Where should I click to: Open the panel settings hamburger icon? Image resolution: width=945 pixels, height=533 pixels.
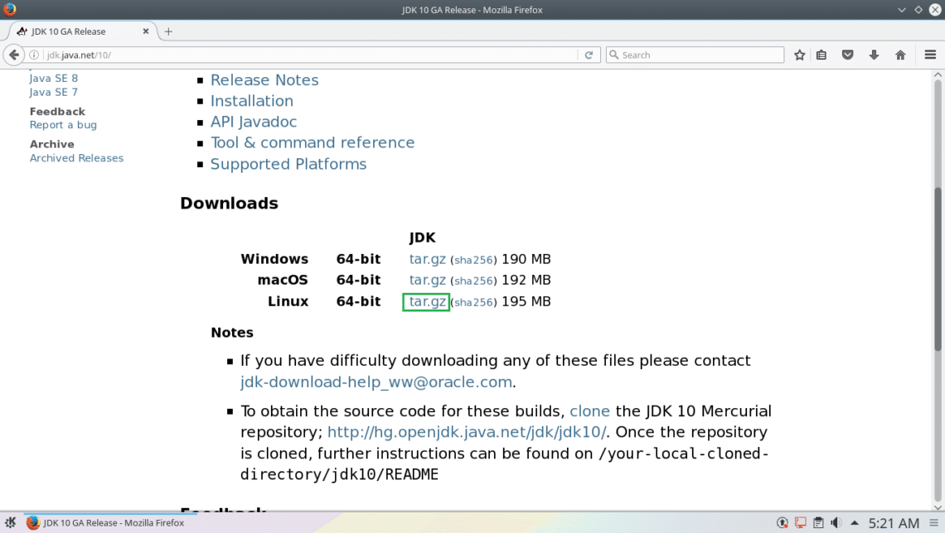coord(933,523)
